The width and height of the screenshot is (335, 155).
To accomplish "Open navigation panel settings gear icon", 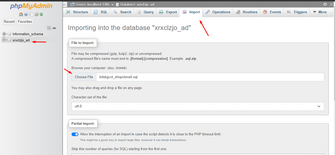I will point(36,14).
